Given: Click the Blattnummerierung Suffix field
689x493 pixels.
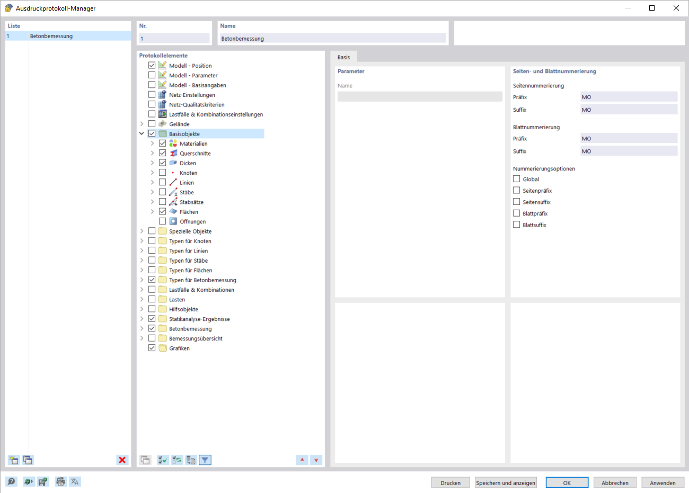Looking at the screenshot, I should (x=629, y=151).
